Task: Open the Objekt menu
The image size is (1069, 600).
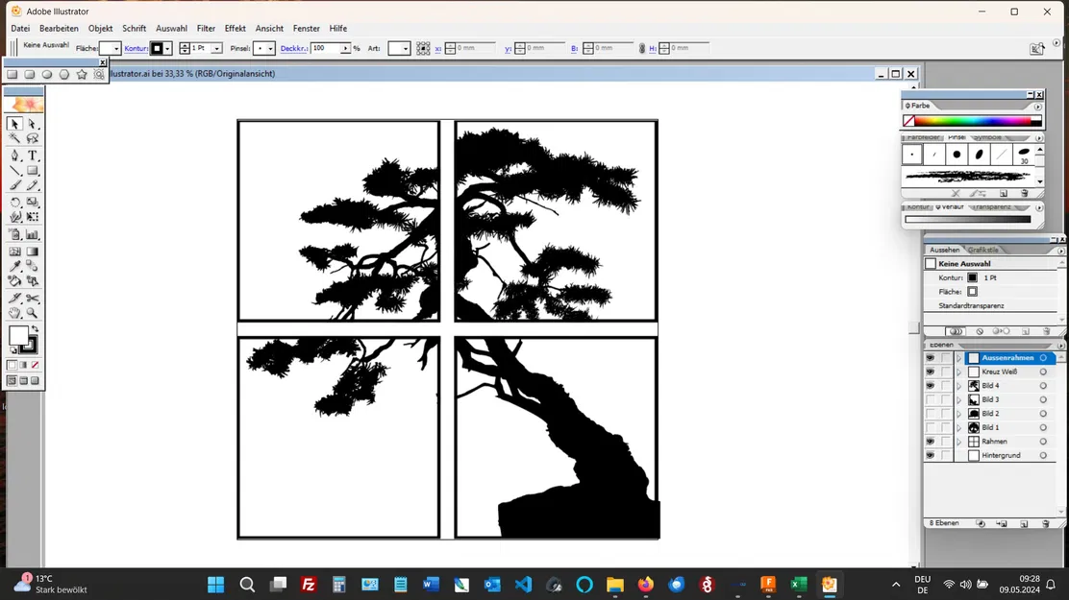Action: coord(100,28)
